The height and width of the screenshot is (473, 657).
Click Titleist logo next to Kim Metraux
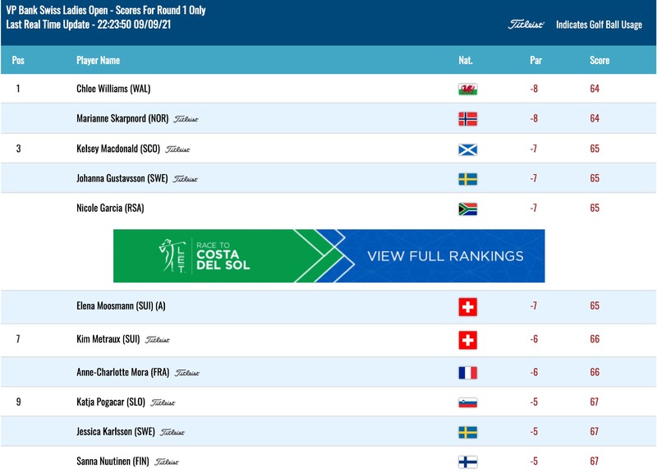tap(158, 340)
